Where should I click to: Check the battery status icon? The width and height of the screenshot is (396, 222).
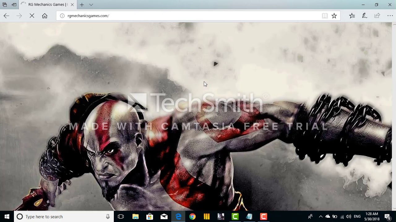(335, 216)
